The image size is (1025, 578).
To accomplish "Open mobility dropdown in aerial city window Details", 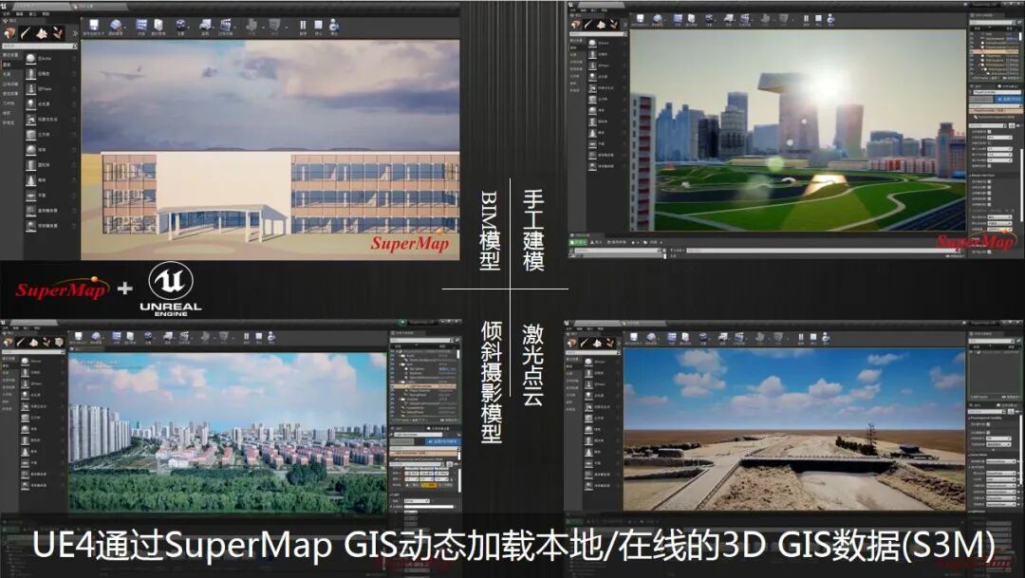I will [x=417, y=501].
